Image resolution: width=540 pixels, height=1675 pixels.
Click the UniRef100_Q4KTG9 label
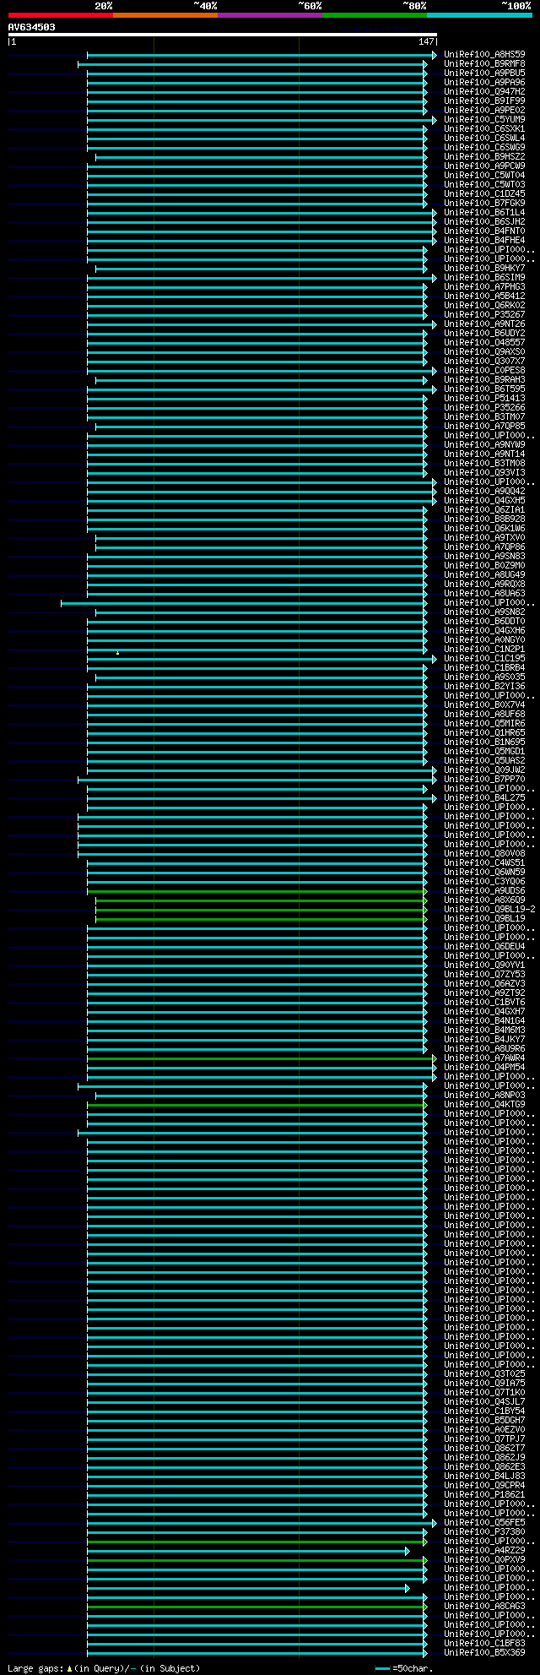click(484, 1105)
